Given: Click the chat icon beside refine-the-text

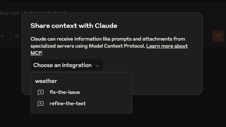Looking at the screenshot, I should tap(41, 104).
